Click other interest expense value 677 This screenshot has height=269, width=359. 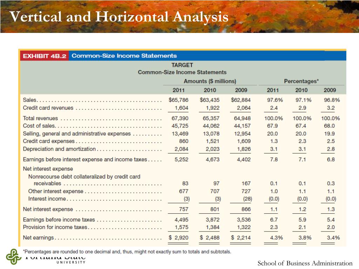point(184,191)
